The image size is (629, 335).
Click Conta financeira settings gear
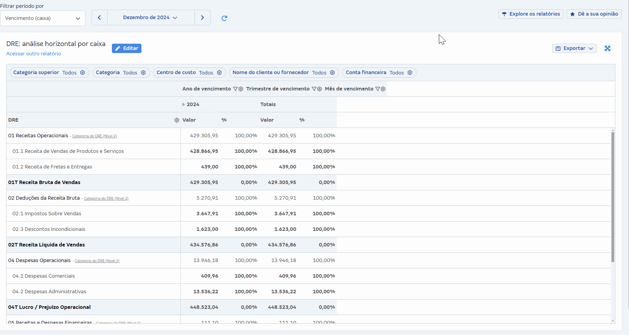(410, 73)
